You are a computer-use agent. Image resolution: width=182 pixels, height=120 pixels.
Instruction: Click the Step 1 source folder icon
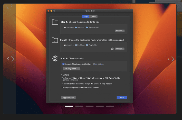tap(55, 22)
